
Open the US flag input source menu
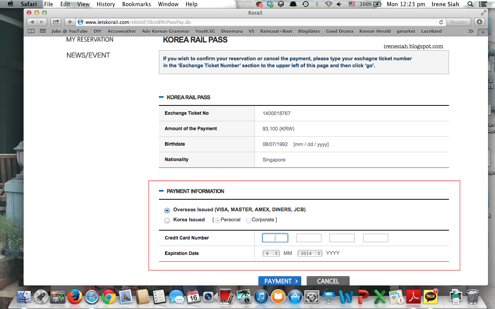click(x=352, y=4)
